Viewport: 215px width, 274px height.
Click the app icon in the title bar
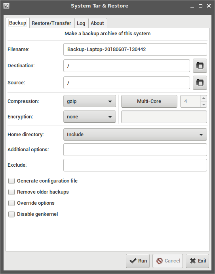tap(6, 6)
